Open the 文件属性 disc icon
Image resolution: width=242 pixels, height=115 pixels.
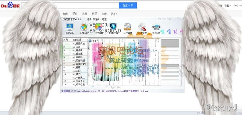[127, 27]
